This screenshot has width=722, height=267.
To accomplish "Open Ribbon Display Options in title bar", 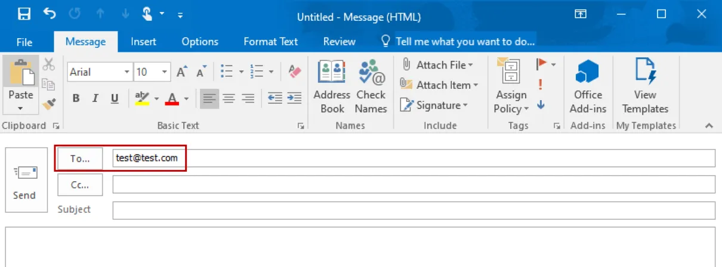I will click(580, 14).
